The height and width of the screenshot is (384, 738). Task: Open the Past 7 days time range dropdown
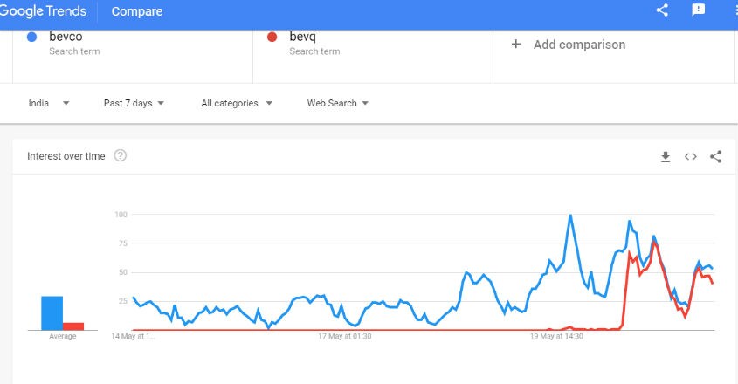134,103
